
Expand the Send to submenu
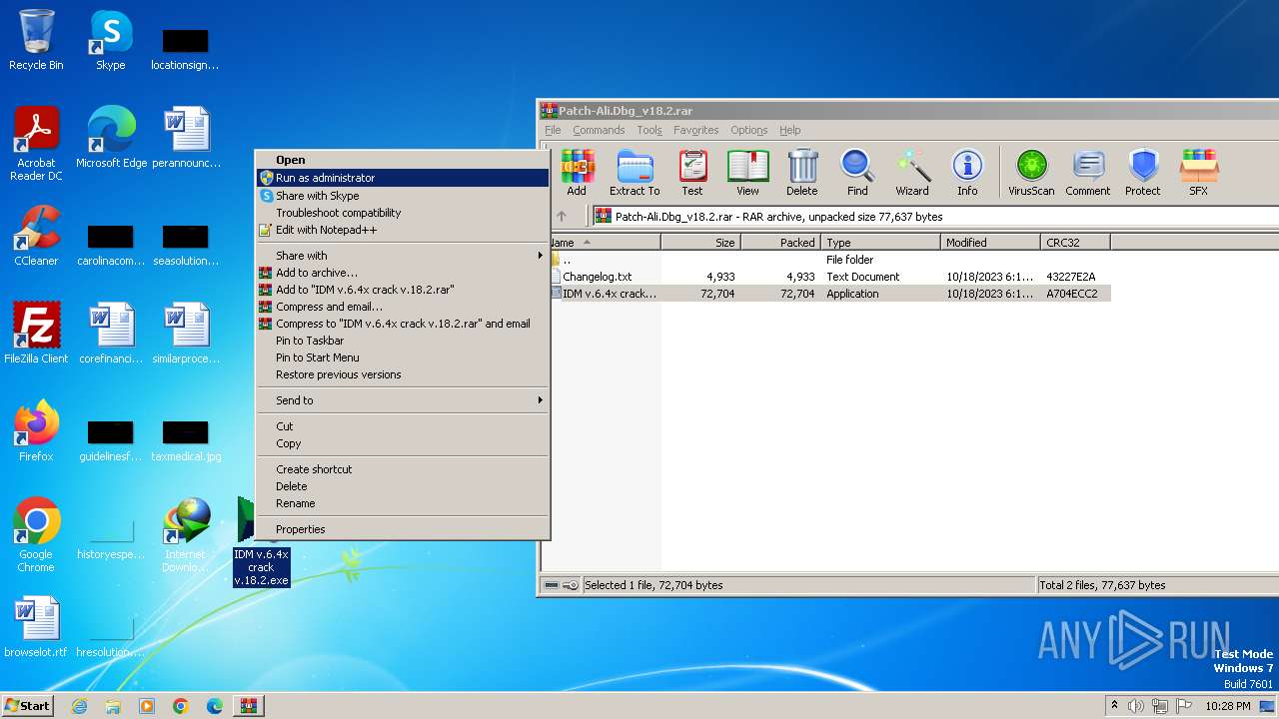pyautogui.click(x=403, y=400)
